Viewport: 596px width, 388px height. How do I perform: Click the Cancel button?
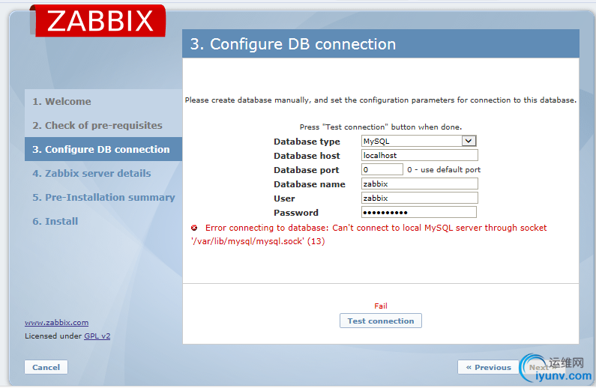(x=46, y=367)
